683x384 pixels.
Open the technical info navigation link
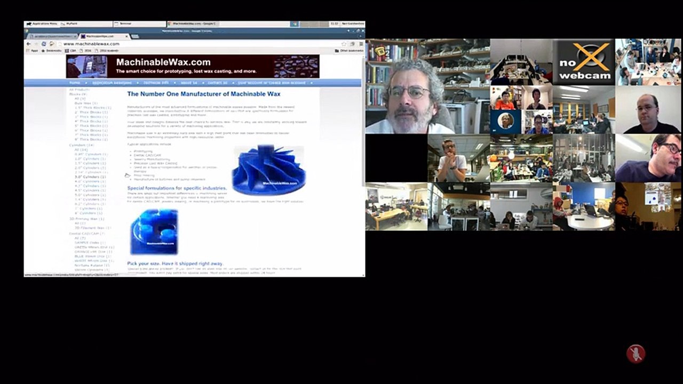click(156, 83)
